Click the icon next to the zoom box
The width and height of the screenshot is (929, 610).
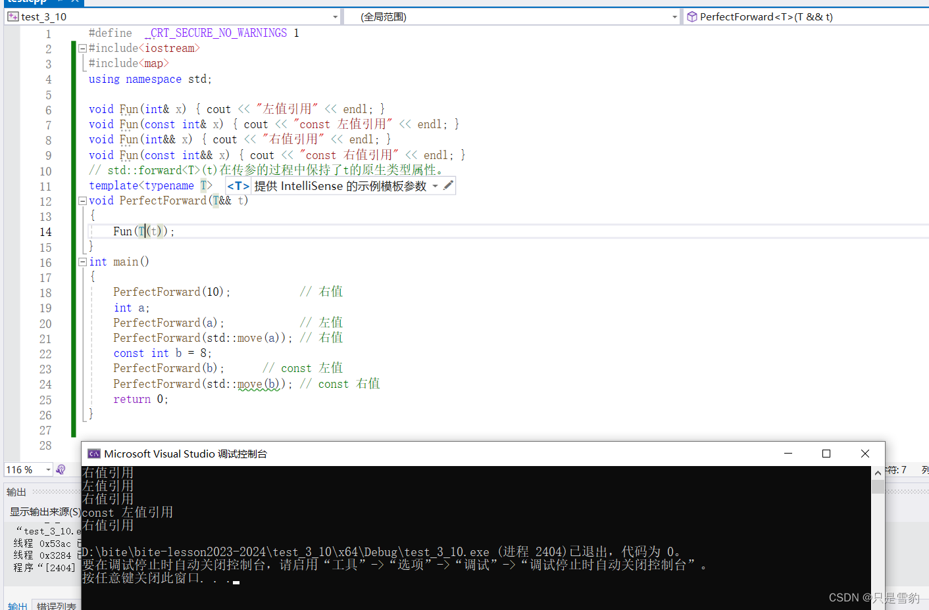61,469
